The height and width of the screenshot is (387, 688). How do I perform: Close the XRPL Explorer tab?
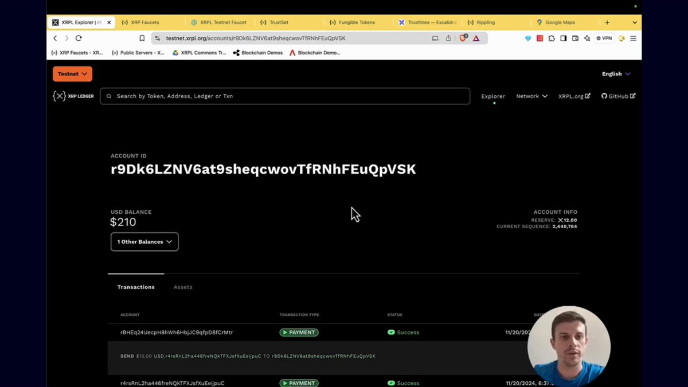click(x=109, y=22)
